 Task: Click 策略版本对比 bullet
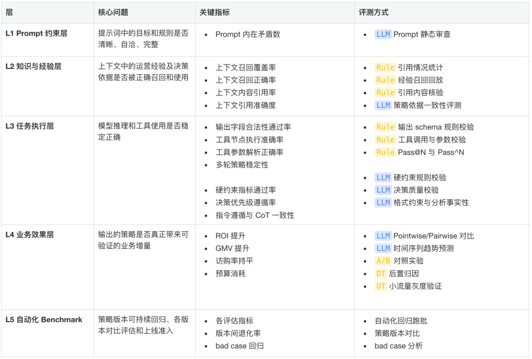[398, 333]
